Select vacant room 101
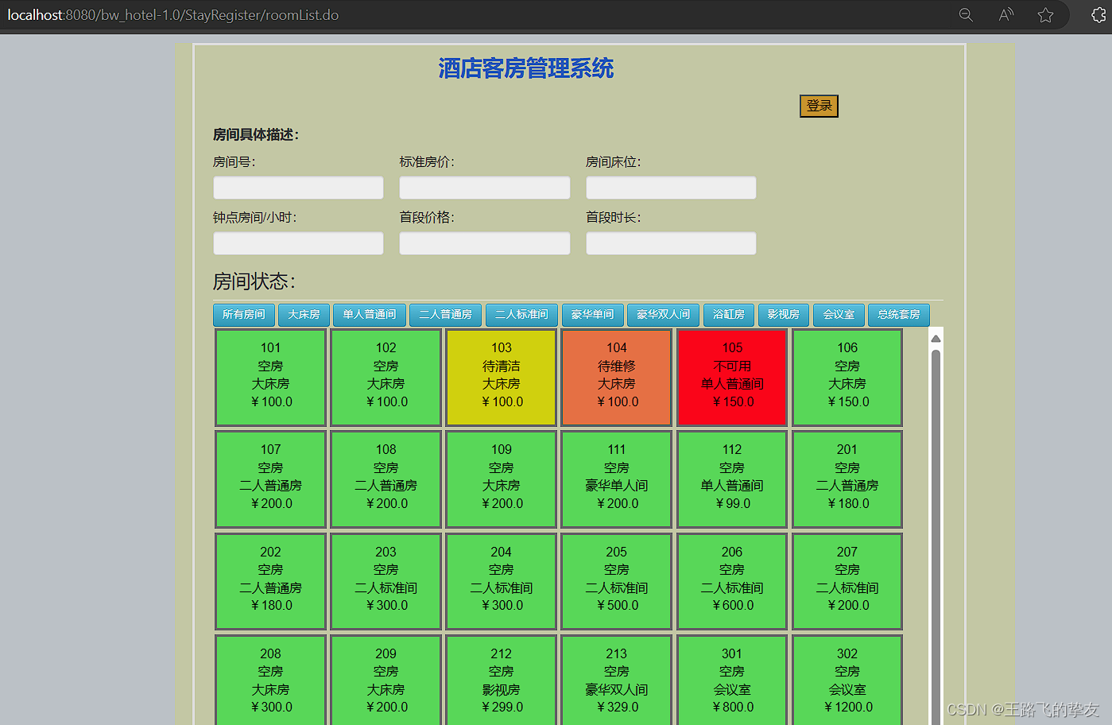Screen dimensions: 1112x725 270,377
